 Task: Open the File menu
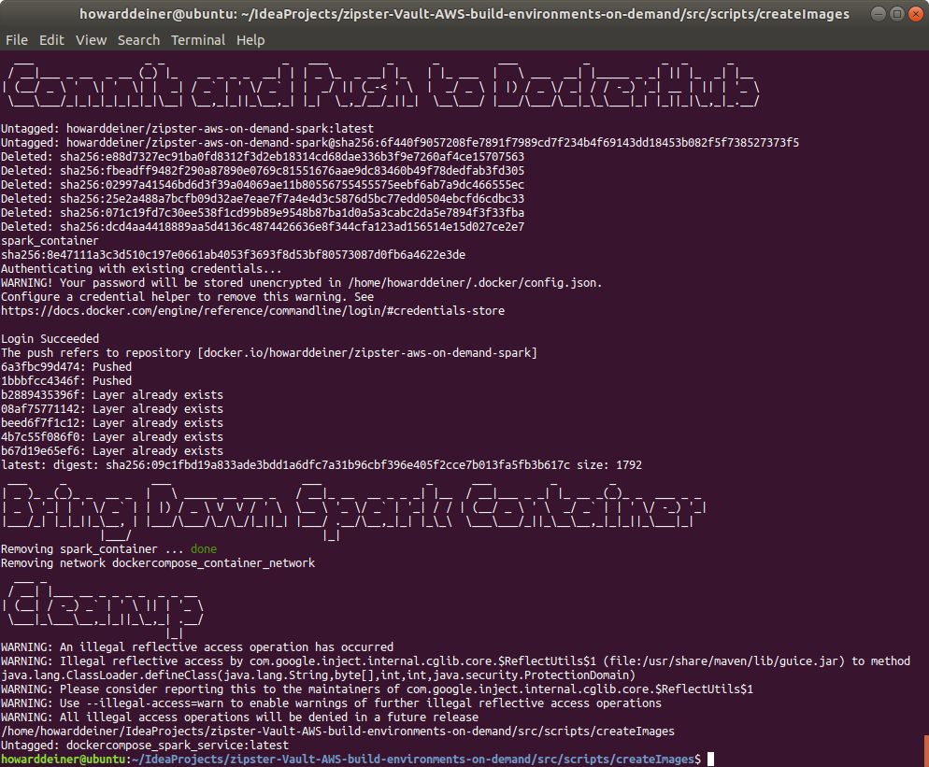(17, 40)
